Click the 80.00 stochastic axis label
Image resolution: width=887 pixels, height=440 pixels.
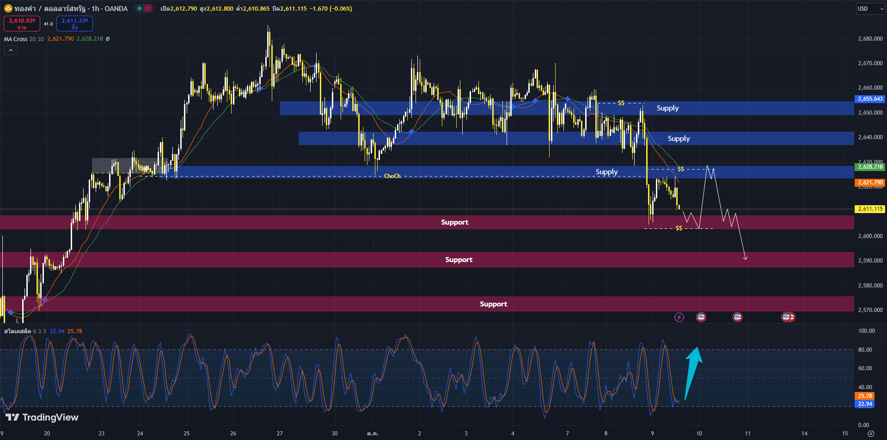[x=865, y=350]
